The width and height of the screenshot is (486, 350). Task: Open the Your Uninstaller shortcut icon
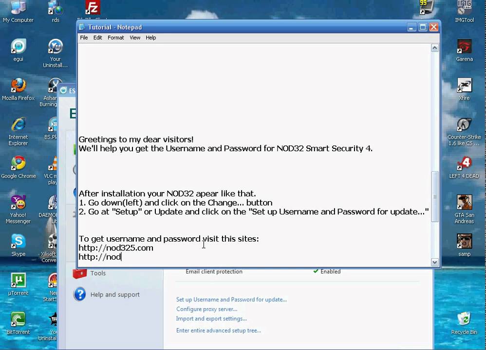click(56, 52)
